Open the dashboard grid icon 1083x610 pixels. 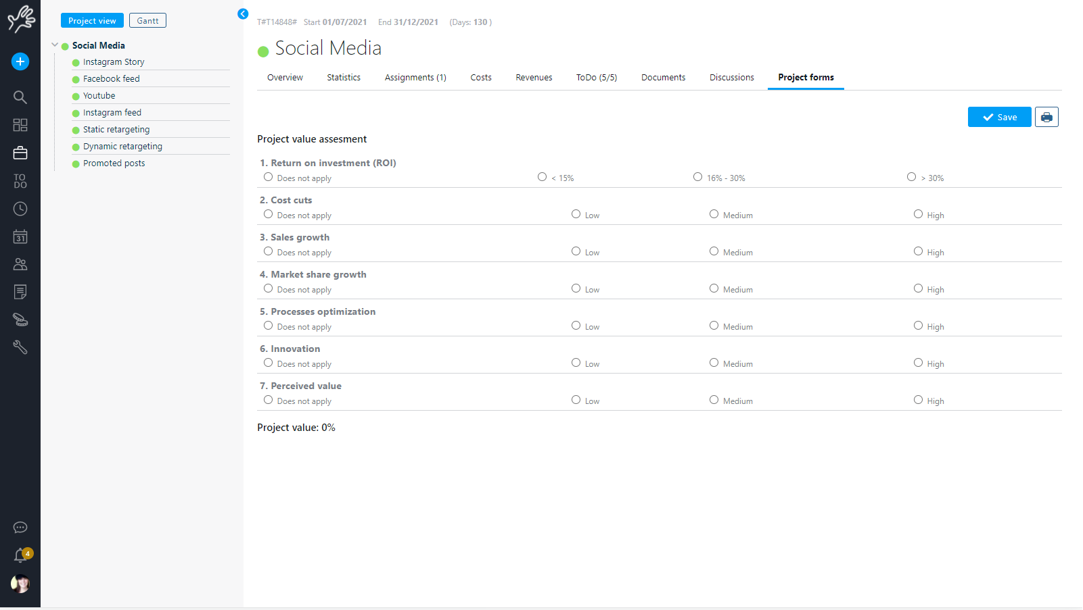(20, 125)
